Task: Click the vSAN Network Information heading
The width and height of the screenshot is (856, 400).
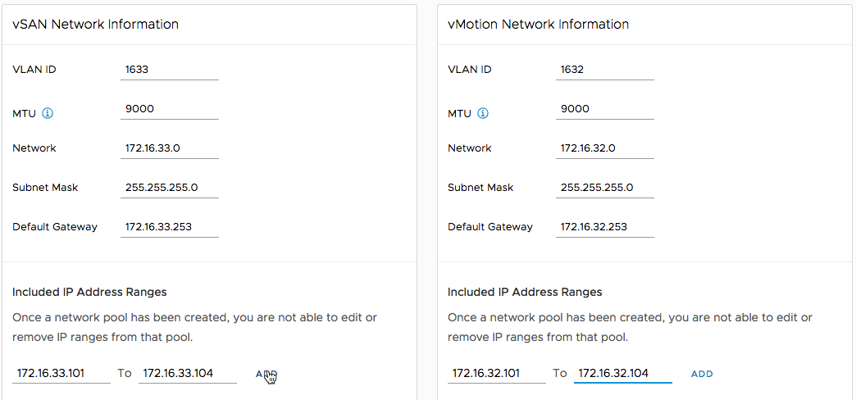Action: point(95,25)
